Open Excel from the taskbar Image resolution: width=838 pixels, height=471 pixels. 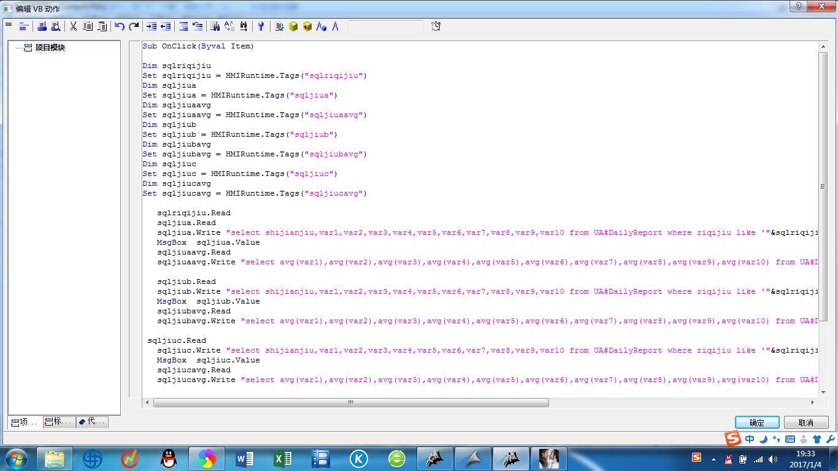click(x=282, y=459)
